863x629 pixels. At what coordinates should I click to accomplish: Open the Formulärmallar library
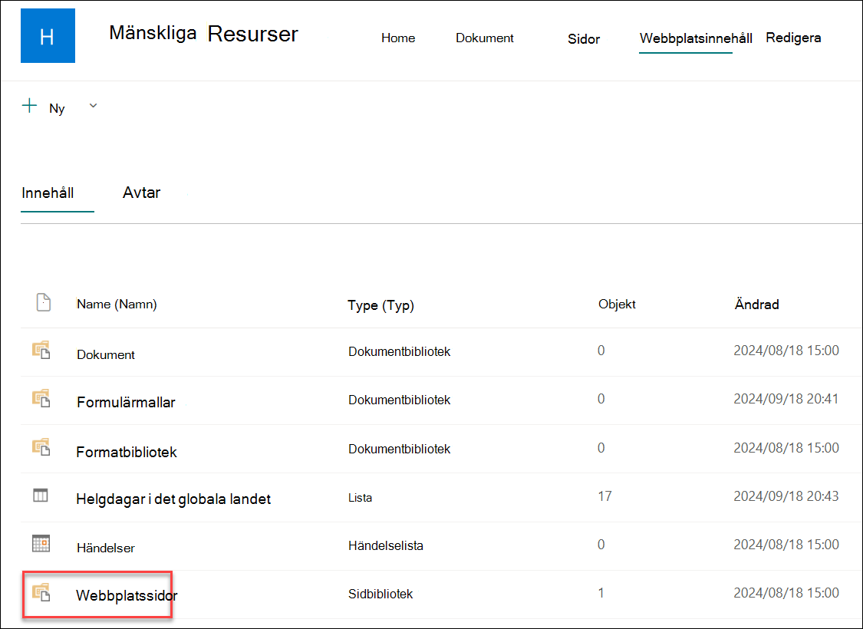pyautogui.click(x=126, y=402)
